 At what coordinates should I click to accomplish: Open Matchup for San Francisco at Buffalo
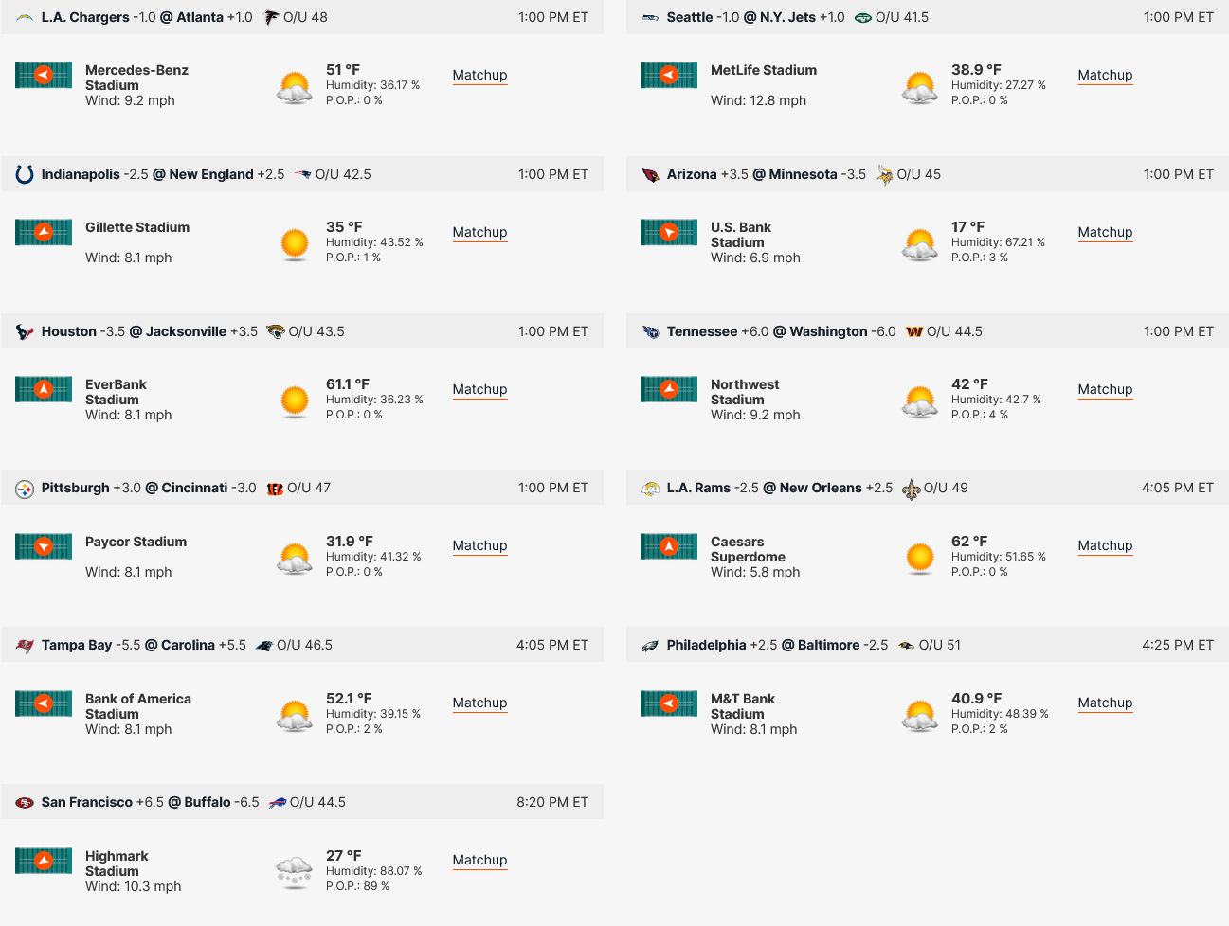pyautogui.click(x=479, y=860)
